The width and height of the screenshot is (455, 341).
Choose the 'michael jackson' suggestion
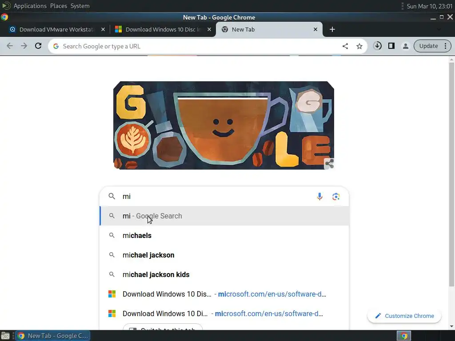224,255
